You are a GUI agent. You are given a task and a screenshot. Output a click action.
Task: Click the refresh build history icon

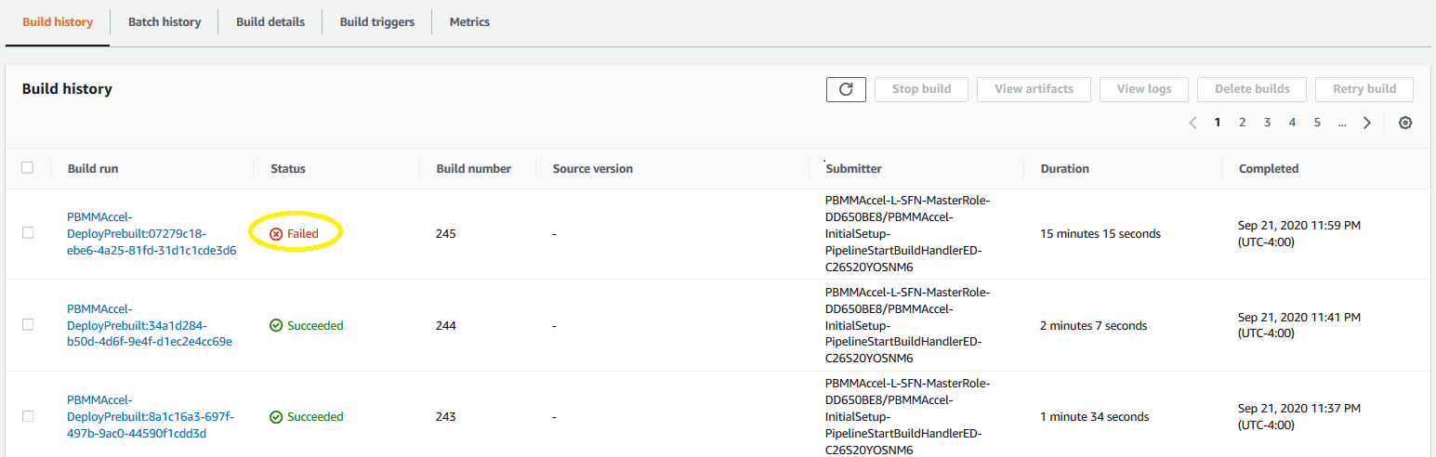(x=846, y=89)
